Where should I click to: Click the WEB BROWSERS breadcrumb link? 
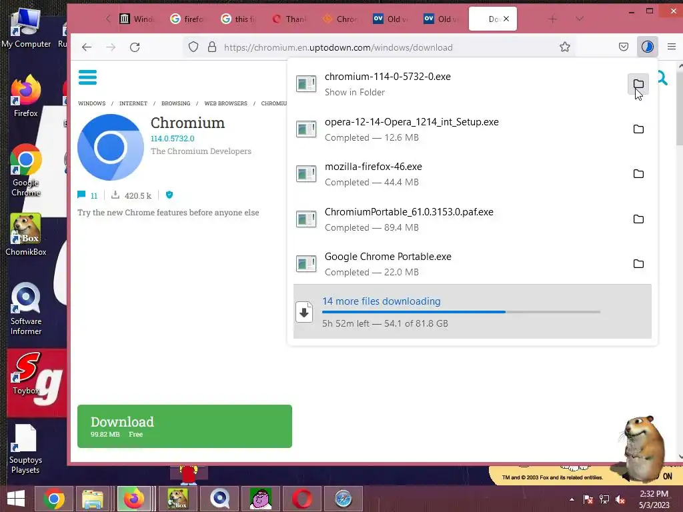tap(225, 103)
